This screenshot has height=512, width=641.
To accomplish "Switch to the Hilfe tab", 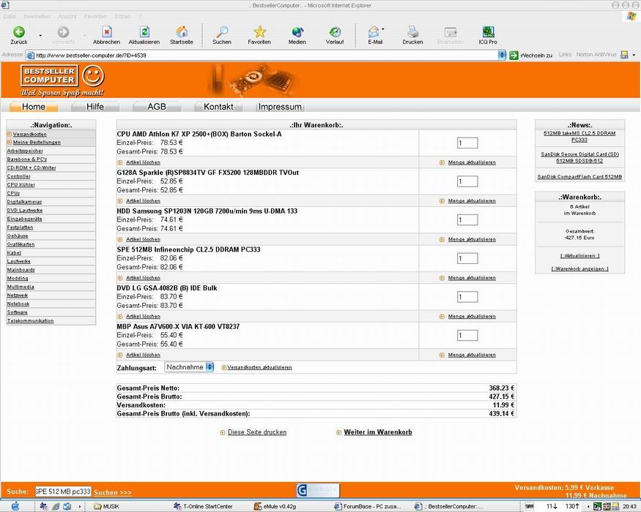I will click(x=95, y=107).
